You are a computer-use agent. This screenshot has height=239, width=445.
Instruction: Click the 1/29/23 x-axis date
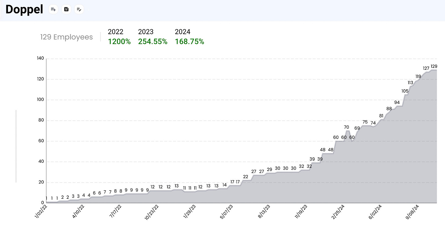(x=190, y=212)
